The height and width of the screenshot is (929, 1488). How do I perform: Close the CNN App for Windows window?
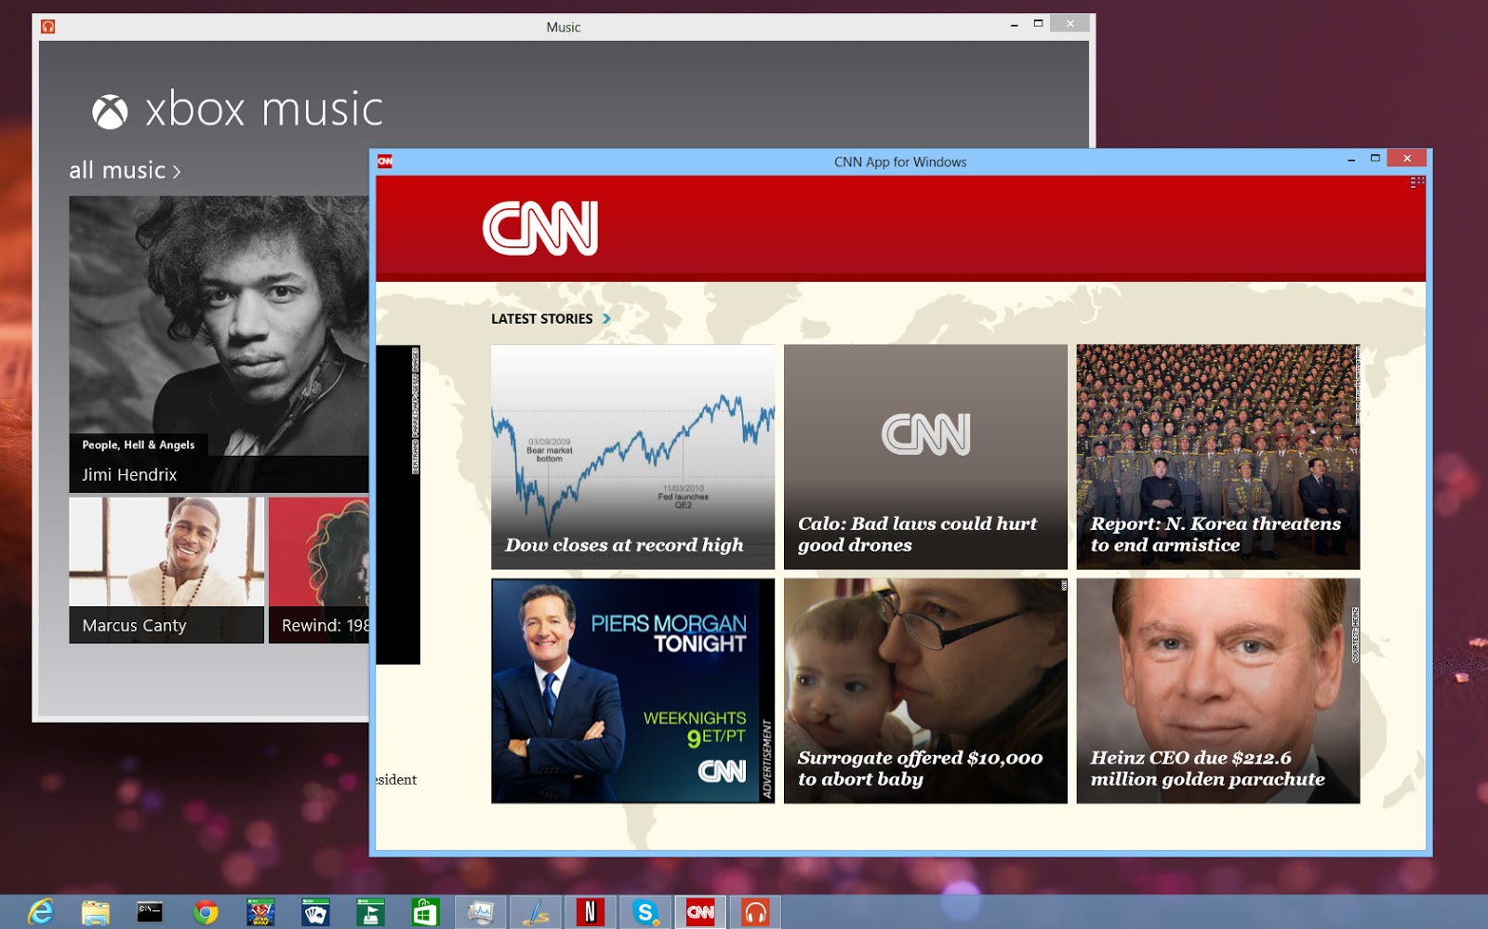(x=1407, y=159)
